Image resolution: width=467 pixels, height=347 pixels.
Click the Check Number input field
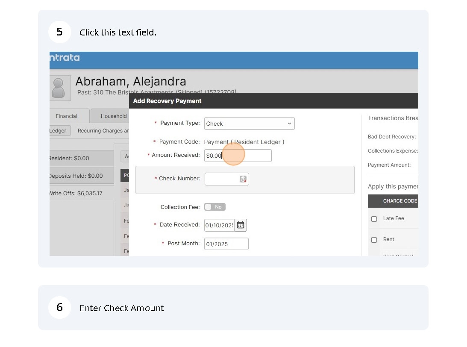click(x=226, y=179)
